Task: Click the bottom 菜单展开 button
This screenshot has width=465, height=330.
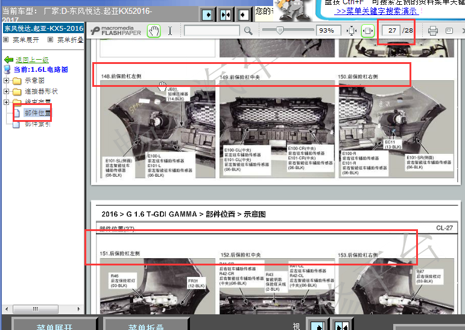Action: coord(54,325)
